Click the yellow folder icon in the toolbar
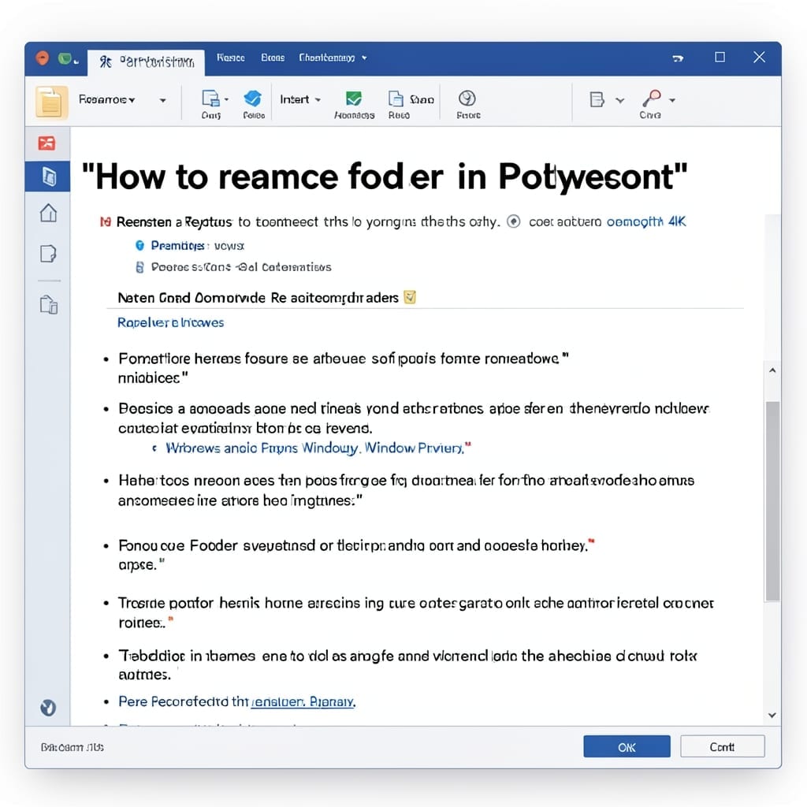The height and width of the screenshot is (807, 807). (51, 102)
